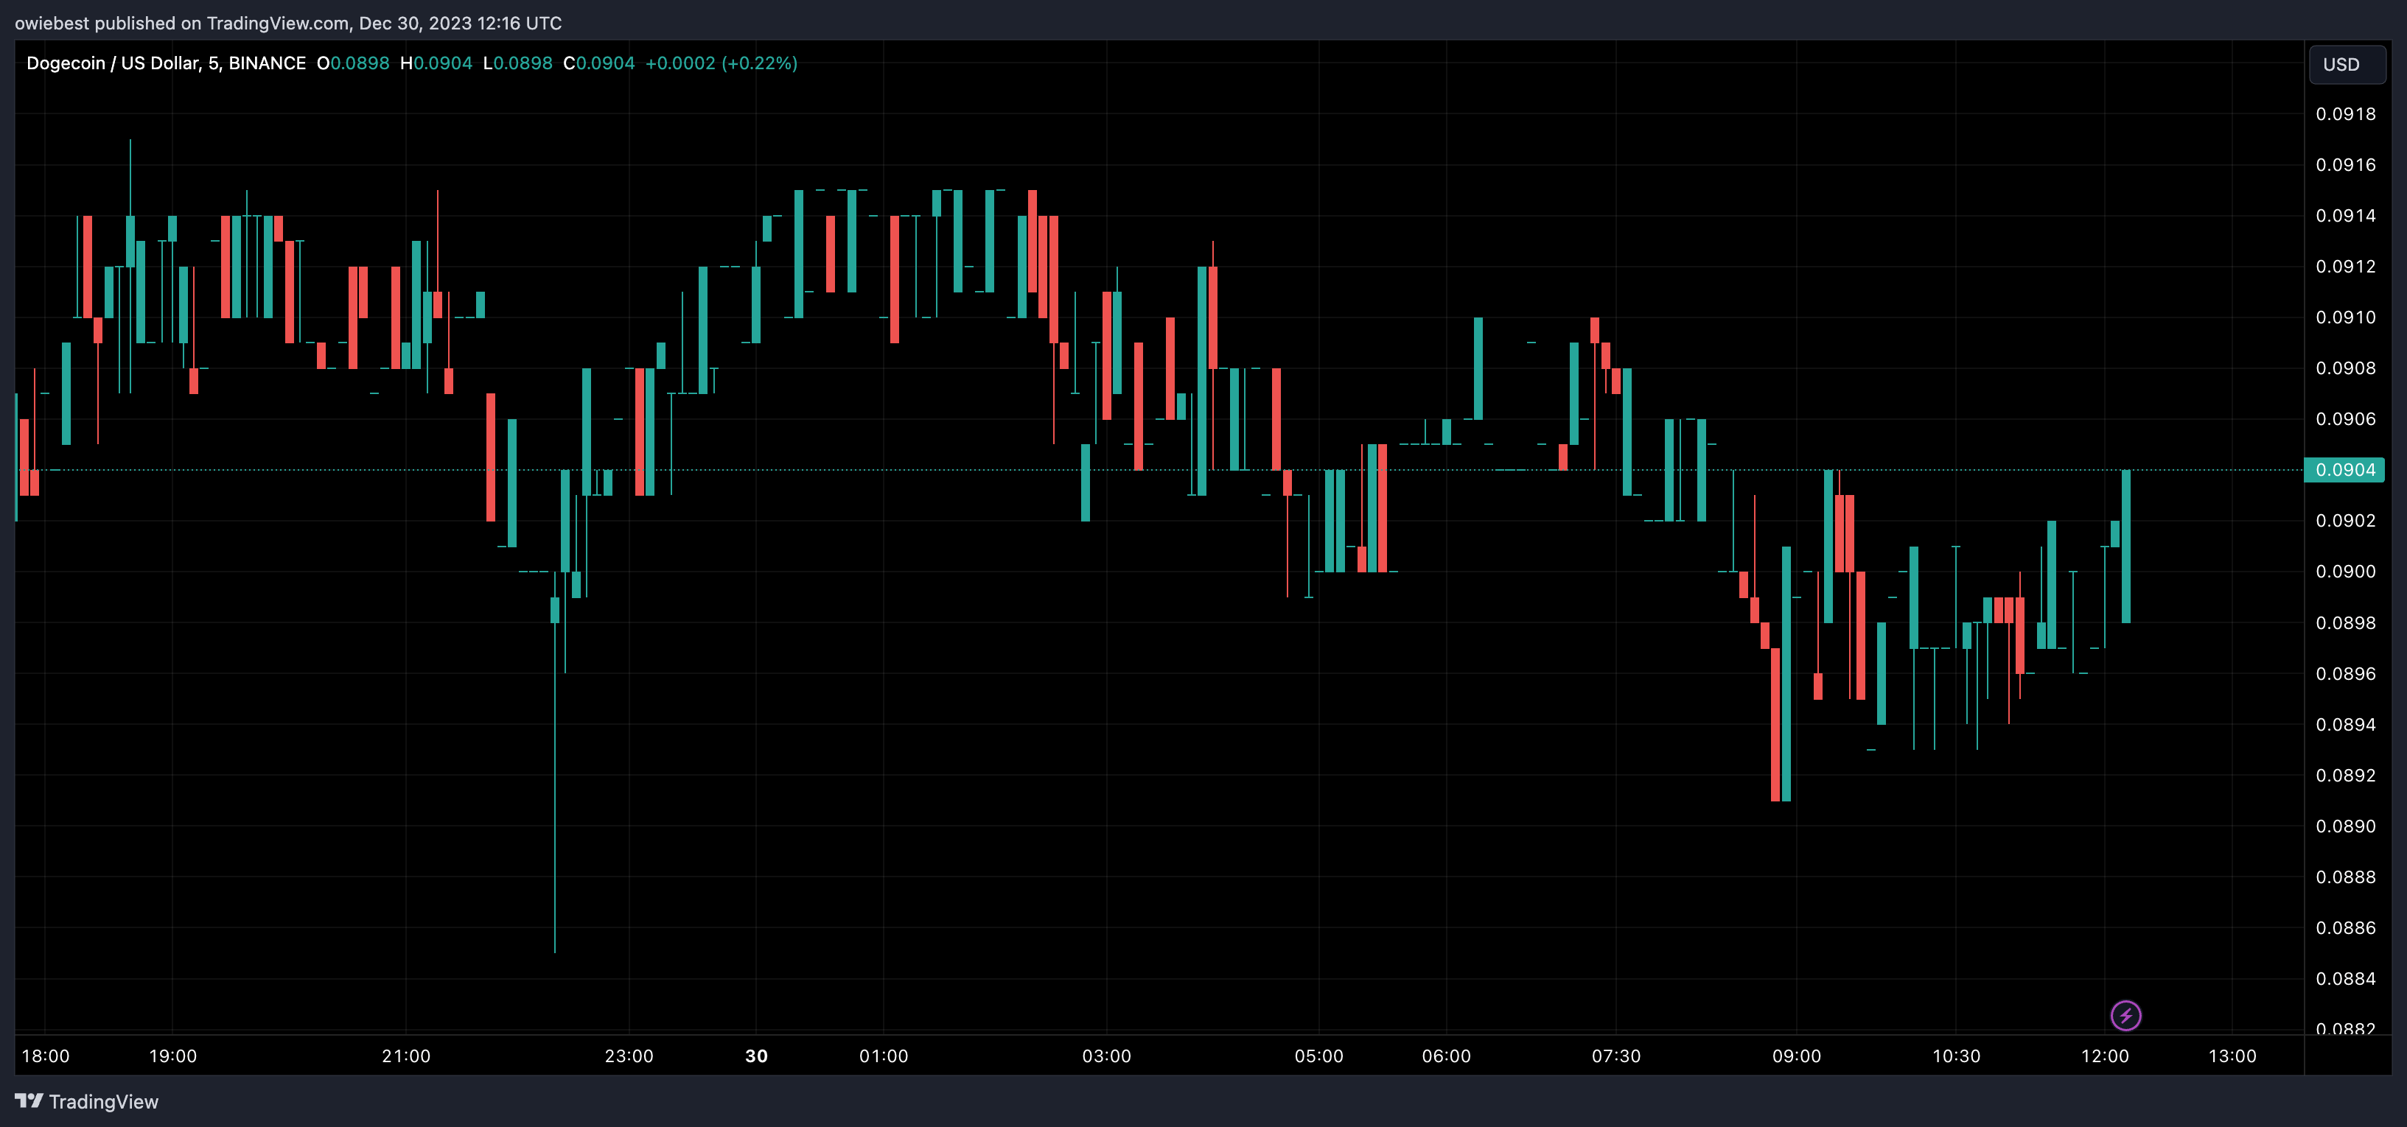Click the 07:30 time axis label
The image size is (2407, 1127).
point(1615,1056)
